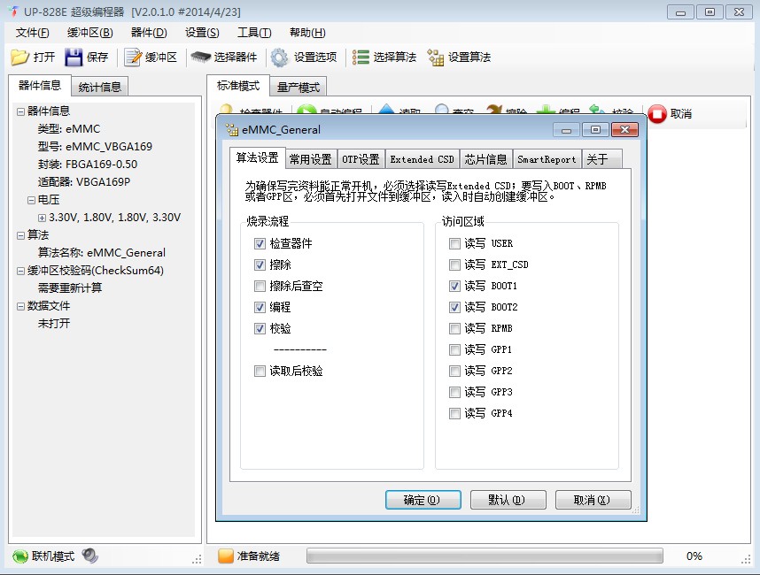
Task: Select the 算法名称: eMMC_General tree row
Action: (102, 253)
